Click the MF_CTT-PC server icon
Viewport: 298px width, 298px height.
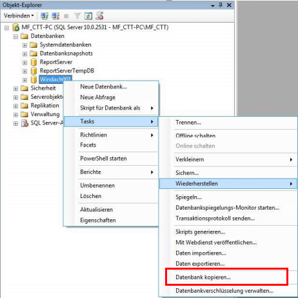pos(15,28)
